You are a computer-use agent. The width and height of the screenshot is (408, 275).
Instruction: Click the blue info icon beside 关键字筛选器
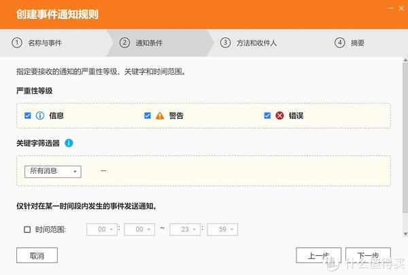click(x=69, y=143)
